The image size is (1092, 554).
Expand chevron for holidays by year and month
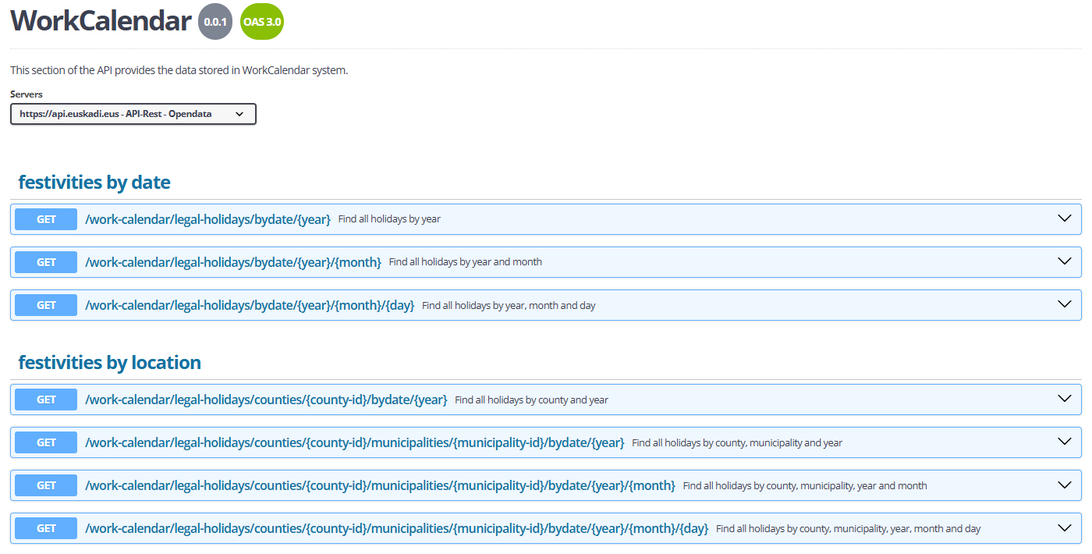coord(1065,261)
